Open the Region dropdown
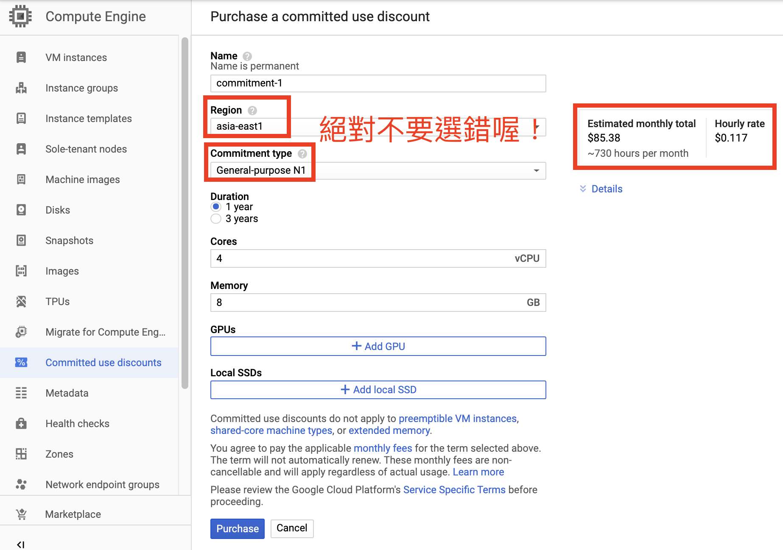 (x=536, y=127)
